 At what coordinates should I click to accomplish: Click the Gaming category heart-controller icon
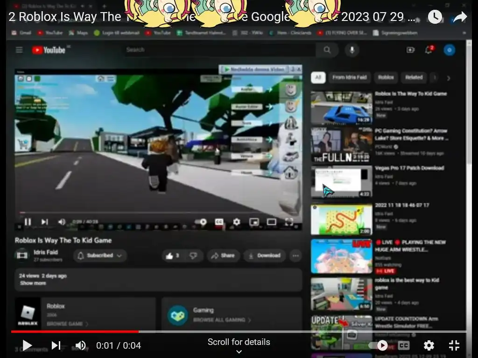coord(178,316)
